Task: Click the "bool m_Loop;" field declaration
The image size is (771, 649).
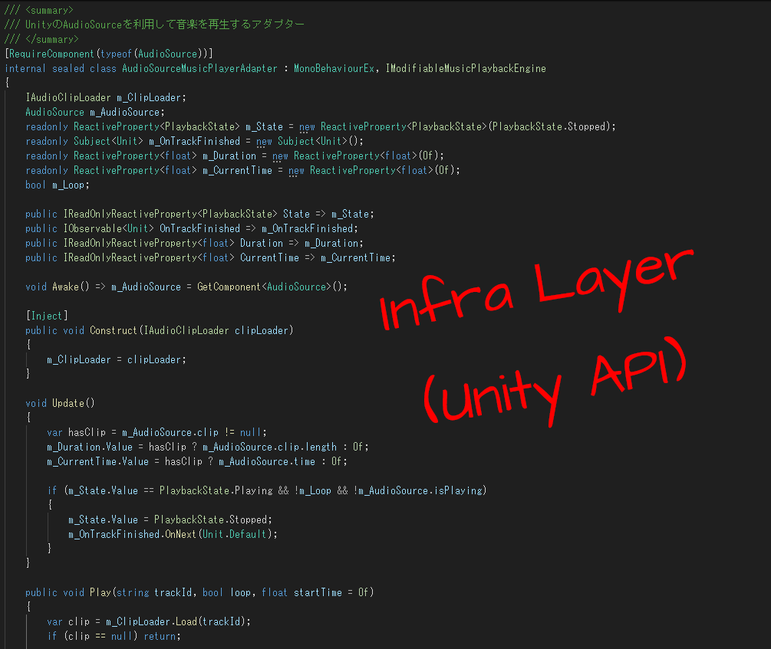Action: tap(57, 185)
